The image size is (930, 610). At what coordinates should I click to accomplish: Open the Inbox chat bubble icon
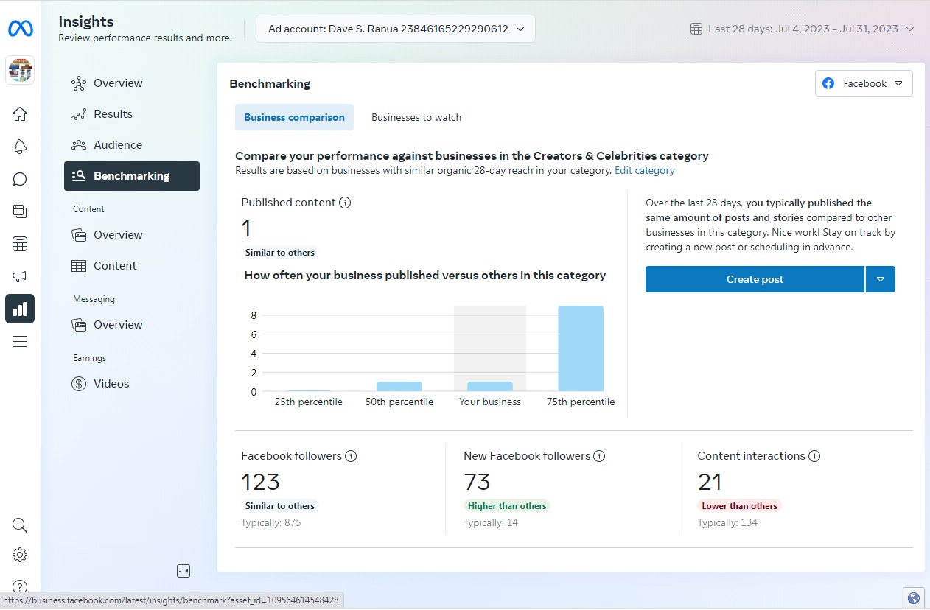(x=20, y=179)
